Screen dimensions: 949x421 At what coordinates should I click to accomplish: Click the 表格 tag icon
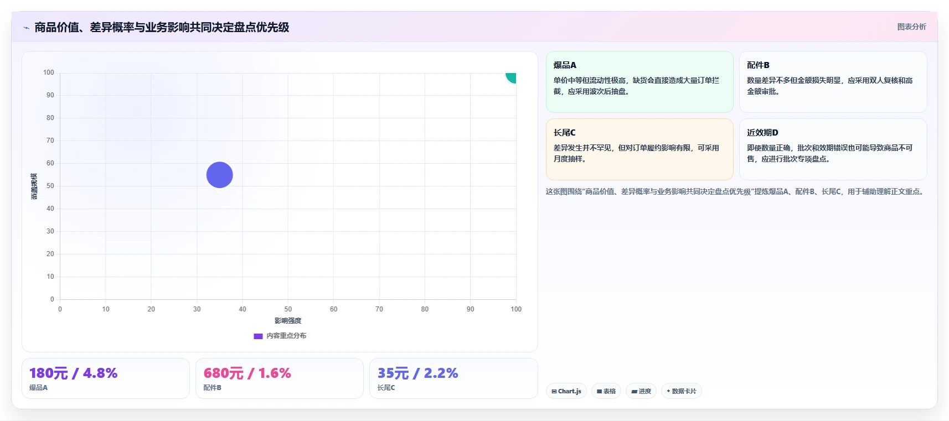click(x=599, y=391)
